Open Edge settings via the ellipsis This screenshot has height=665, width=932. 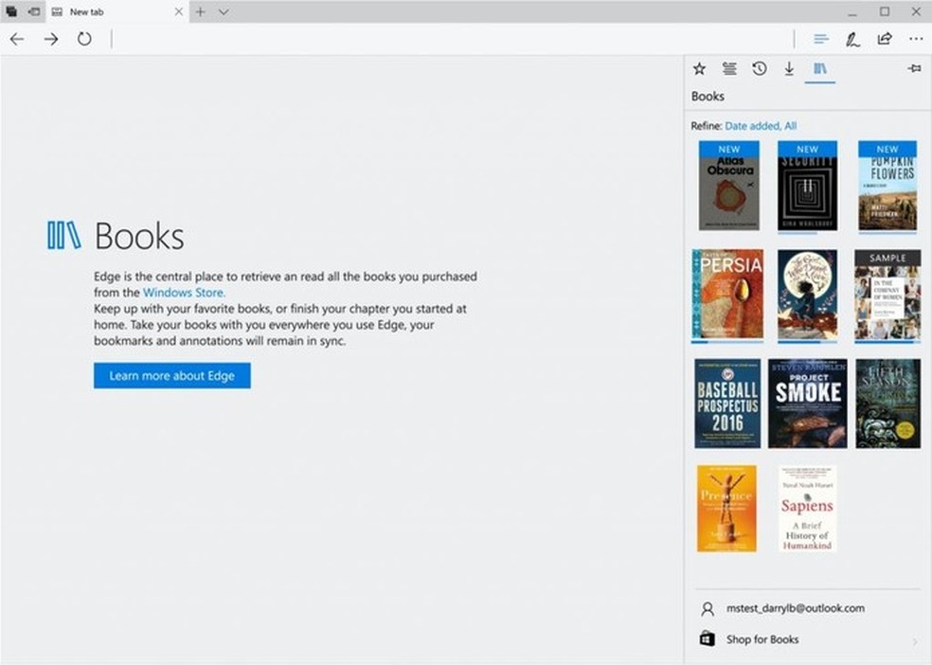click(x=915, y=39)
